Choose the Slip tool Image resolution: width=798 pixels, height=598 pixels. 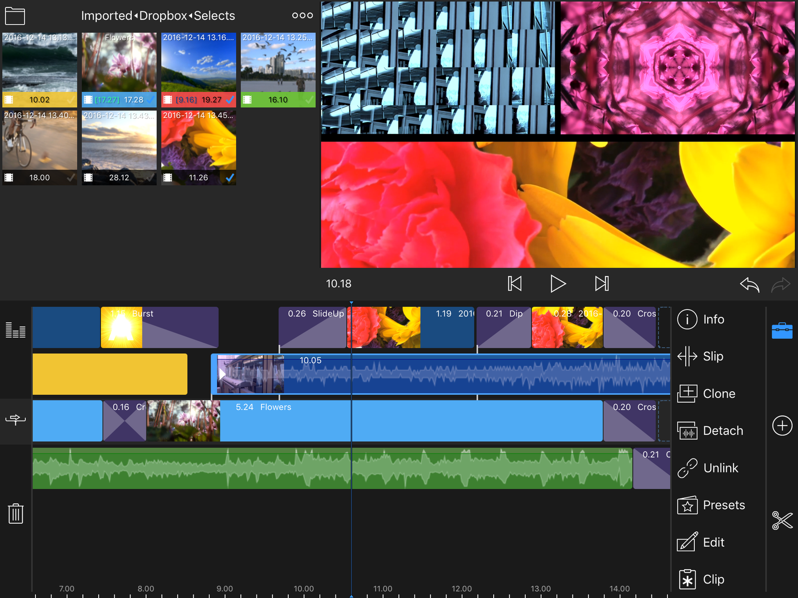[x=700, y=356]
